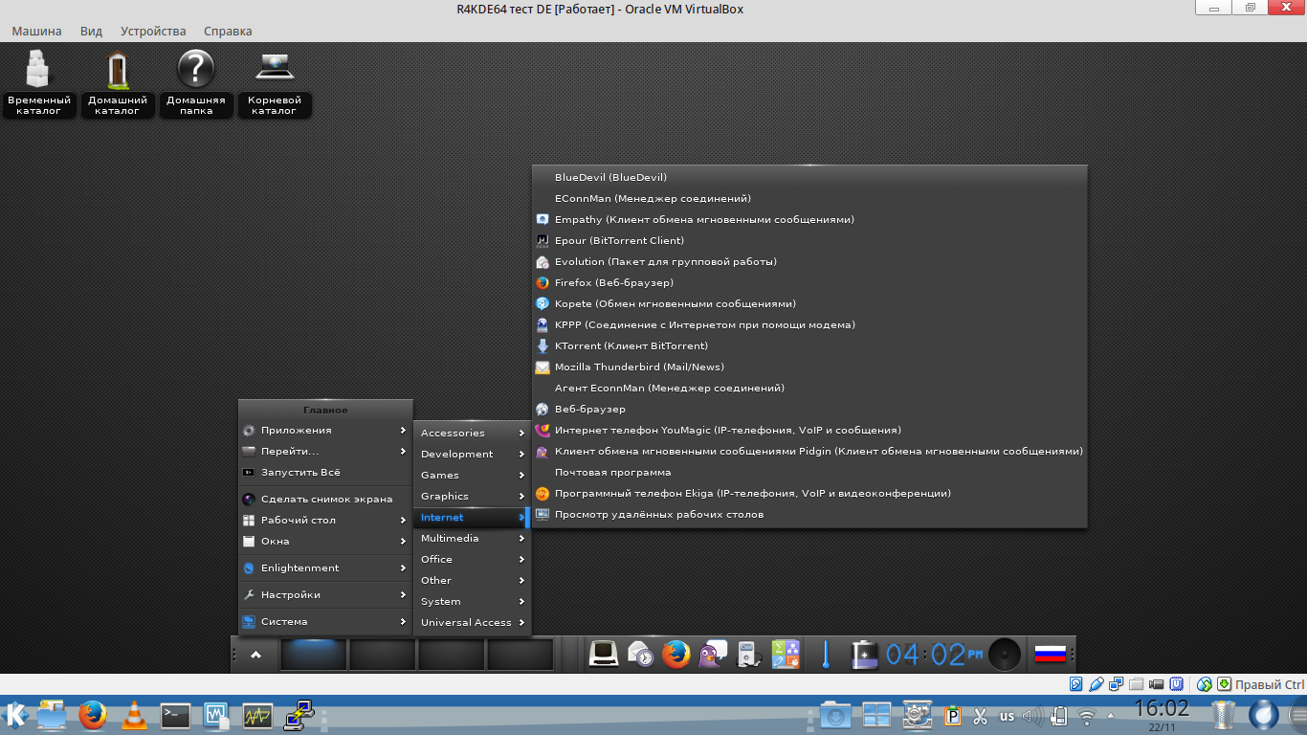Click the PuTTY icon in taskbar
This screenshot has width=1307, height=735.
pyautogui.click(x=300, y=715)
